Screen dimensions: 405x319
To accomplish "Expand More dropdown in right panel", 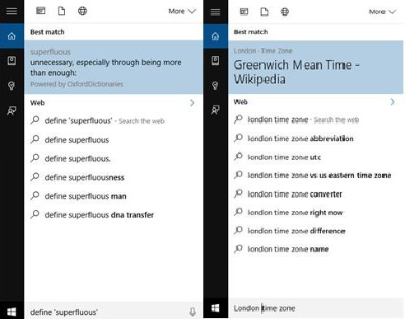I will [x=382, y=12].
